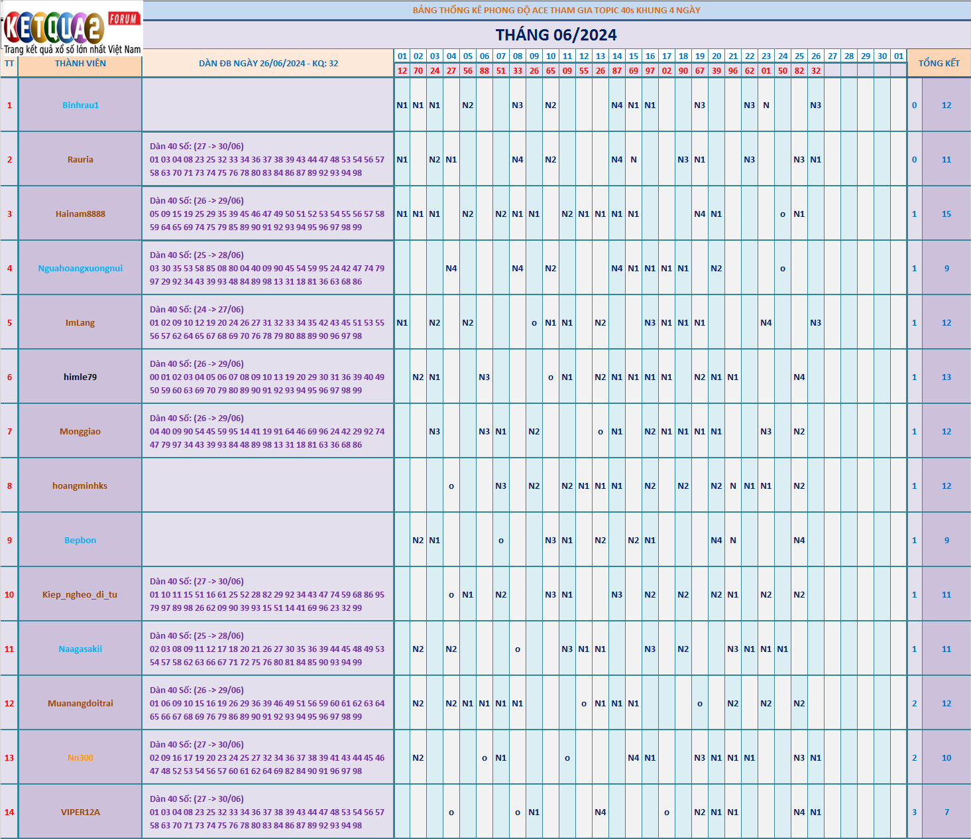Click N4 under day 20 in Bepbon row

716,540
